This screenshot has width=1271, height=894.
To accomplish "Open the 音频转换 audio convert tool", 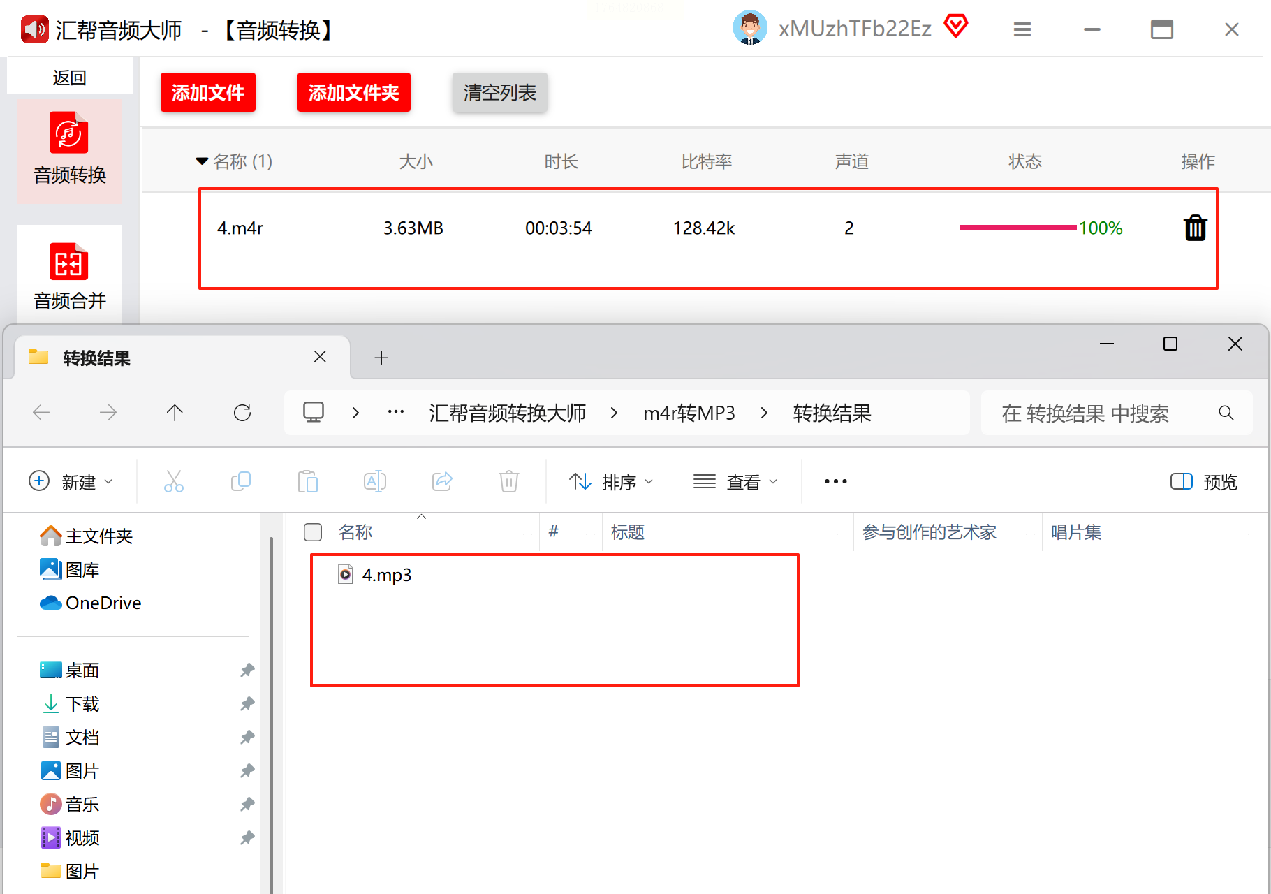I will point(69,150).
